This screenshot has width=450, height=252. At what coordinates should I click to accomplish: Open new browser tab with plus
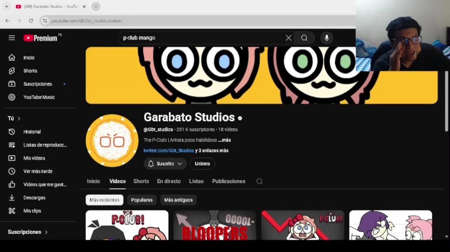coord(96,6)
